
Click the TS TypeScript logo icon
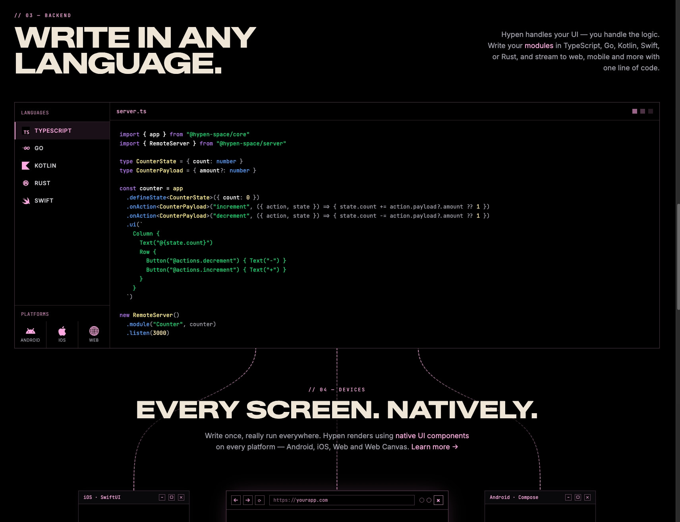tap(26, 131)
